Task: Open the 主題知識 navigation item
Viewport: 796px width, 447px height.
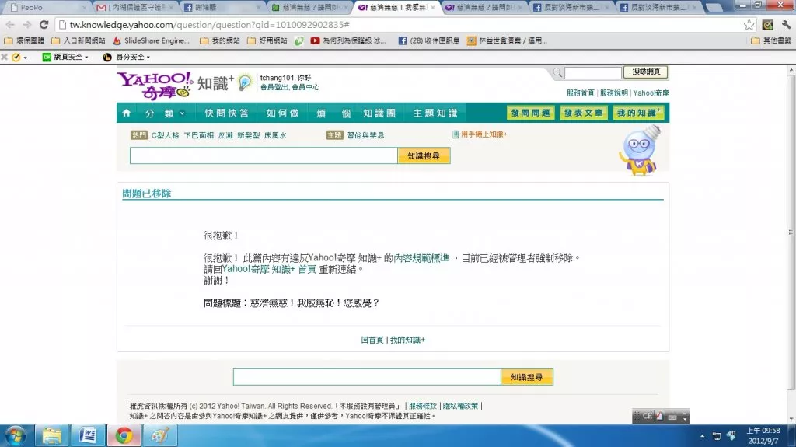Action: pyautogui.click(x=435, y=113)
